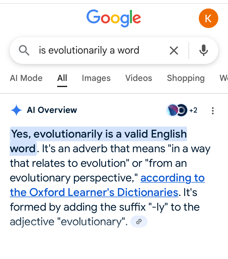Open the three-dot AI Overview menu
The height and width of the screenshot is (259, 228).
coord(213,111)
